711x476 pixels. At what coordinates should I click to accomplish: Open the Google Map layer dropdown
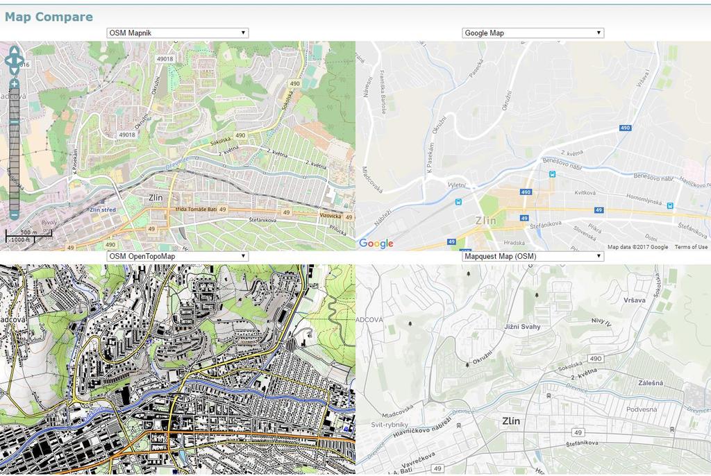[x=533, y=33]
